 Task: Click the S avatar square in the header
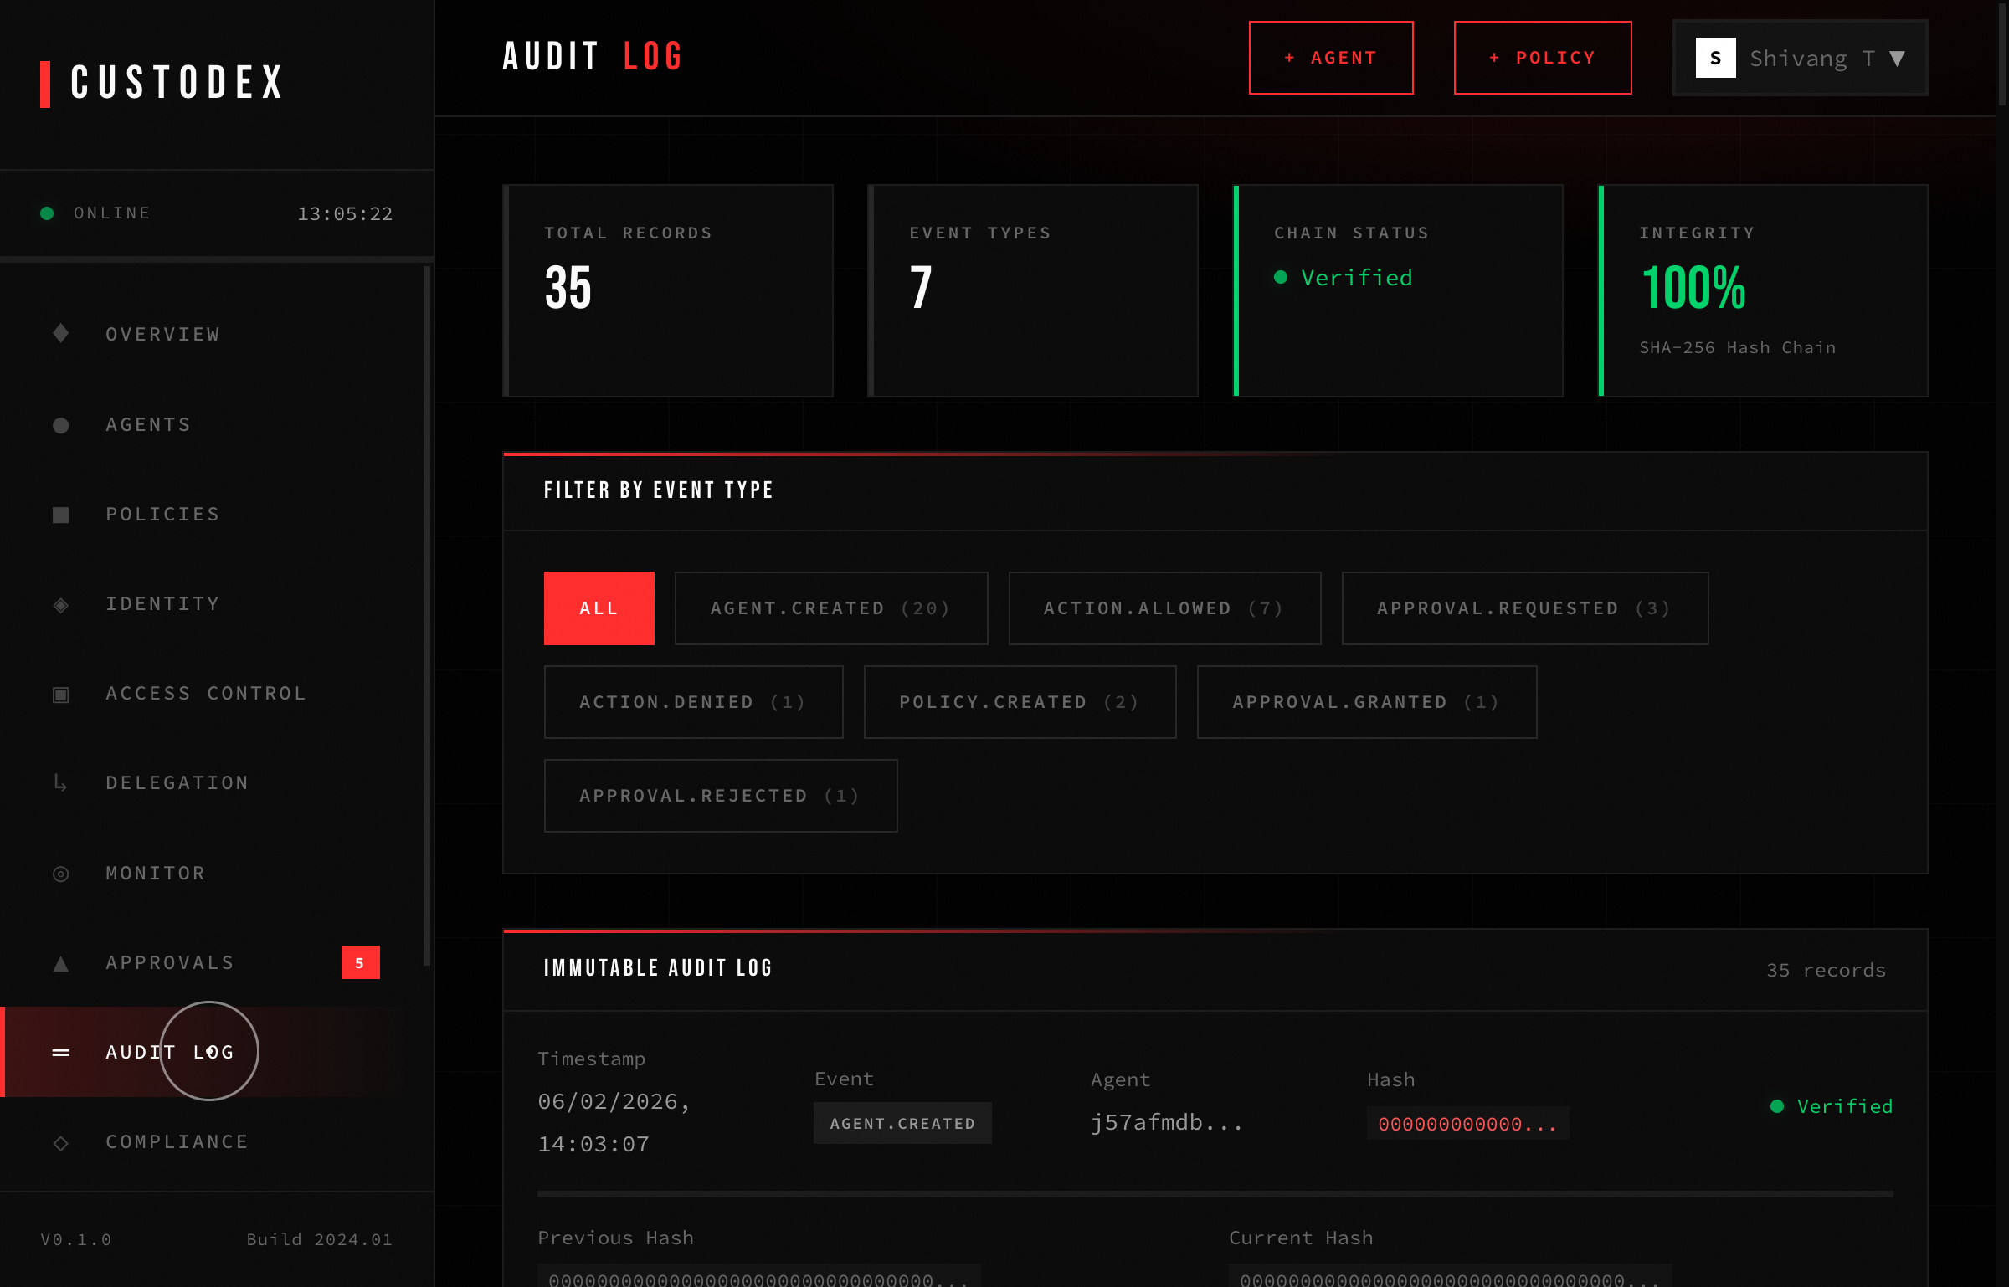pyautogui.click(x=1716, y=57)
